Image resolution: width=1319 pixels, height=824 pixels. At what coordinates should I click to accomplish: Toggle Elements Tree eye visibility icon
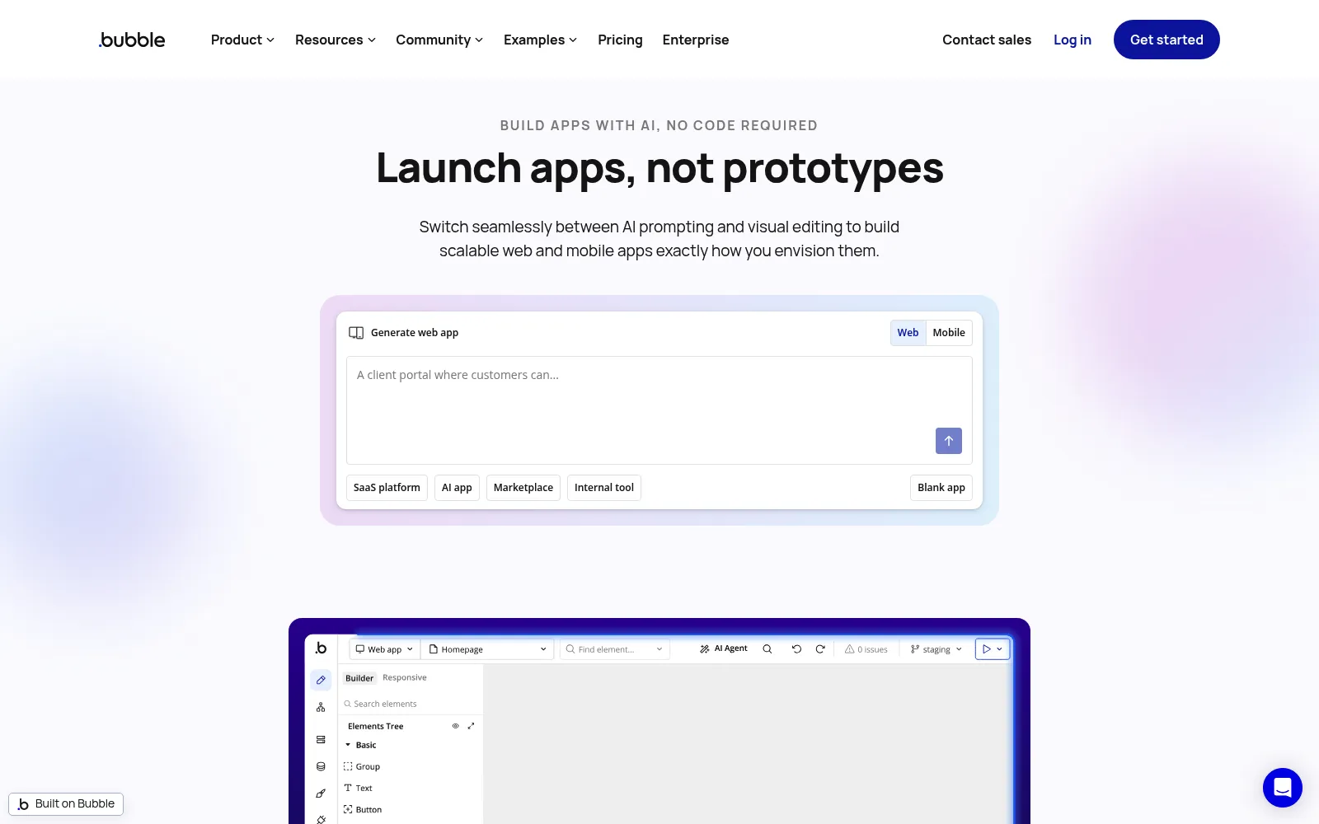[455, 726]
